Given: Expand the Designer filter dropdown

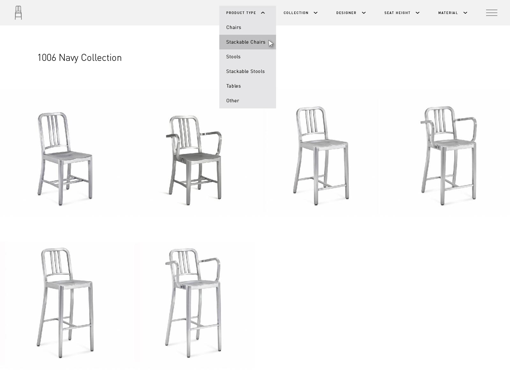Looking at the screenshot, I should point(351,13).
